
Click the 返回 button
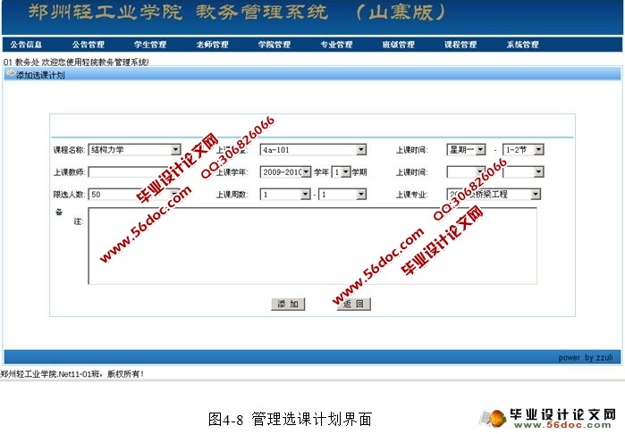(x=353, y=304)
